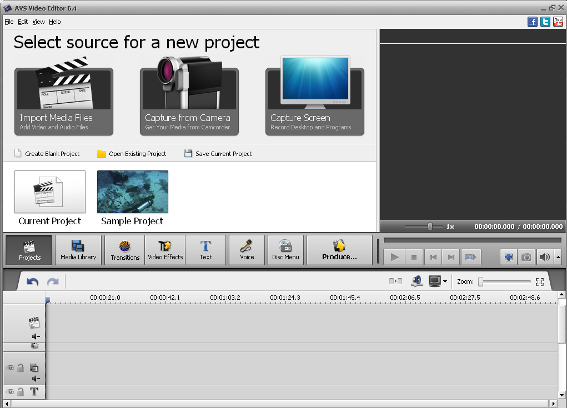
Task: Open the View menu
Action: 38,22
